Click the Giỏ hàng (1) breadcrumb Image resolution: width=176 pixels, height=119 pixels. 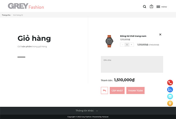click(x=18, y=15)
